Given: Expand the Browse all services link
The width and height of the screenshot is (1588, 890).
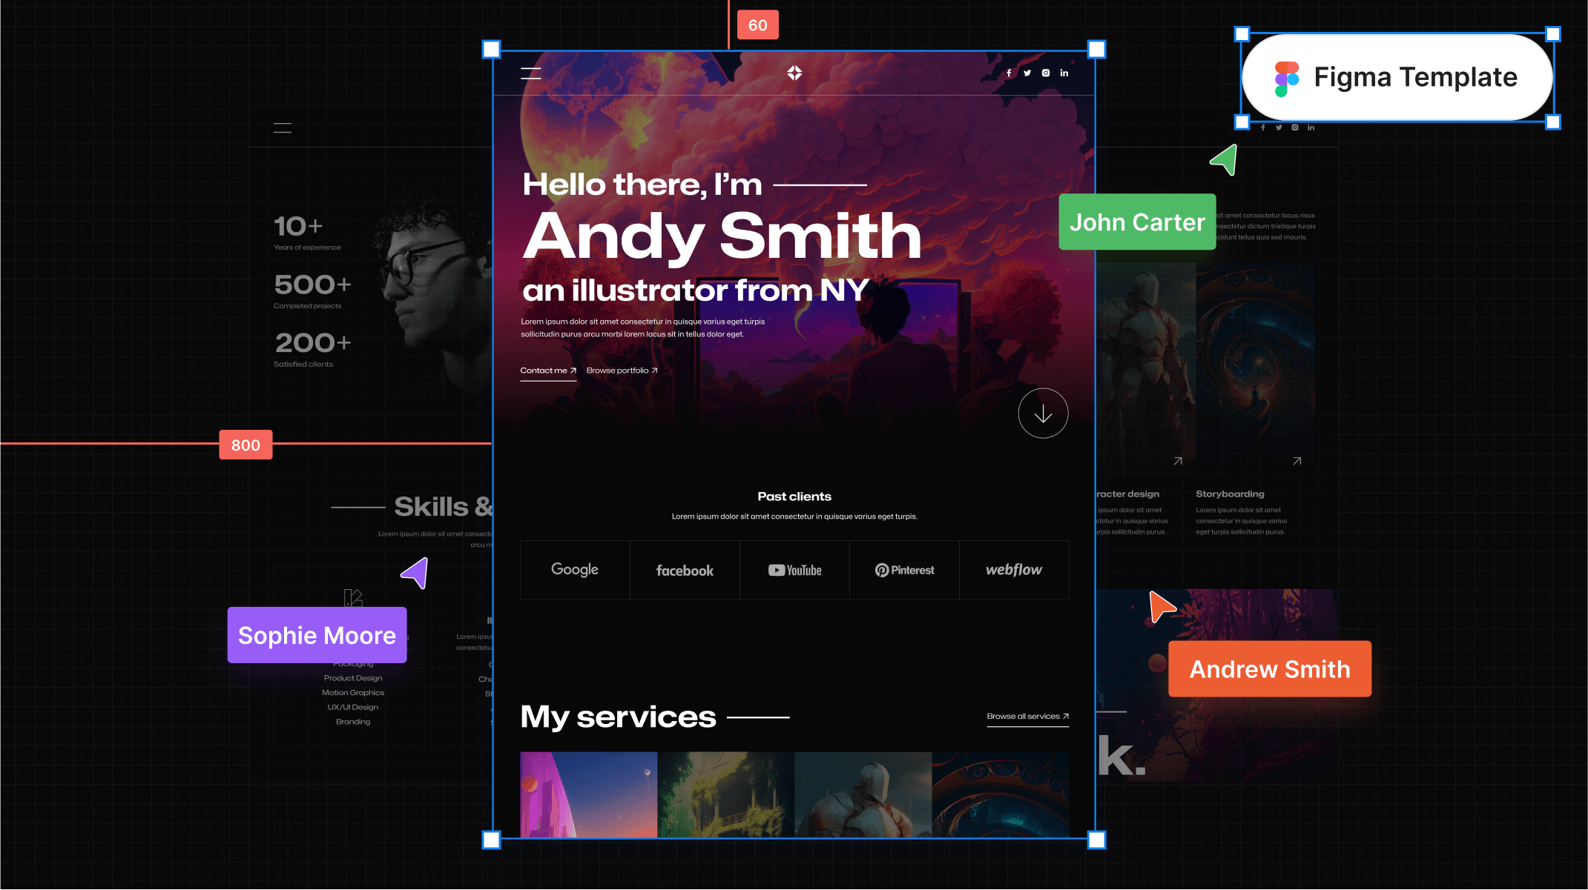Looking at the screenshot, I should pos(1027,716).
